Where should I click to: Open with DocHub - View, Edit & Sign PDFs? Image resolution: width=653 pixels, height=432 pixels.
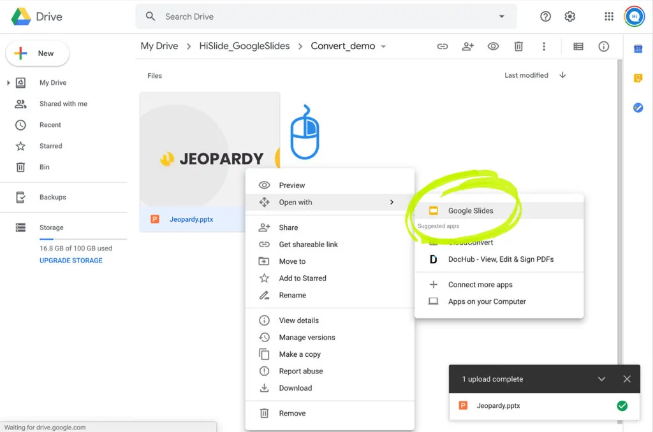point(499,259)
